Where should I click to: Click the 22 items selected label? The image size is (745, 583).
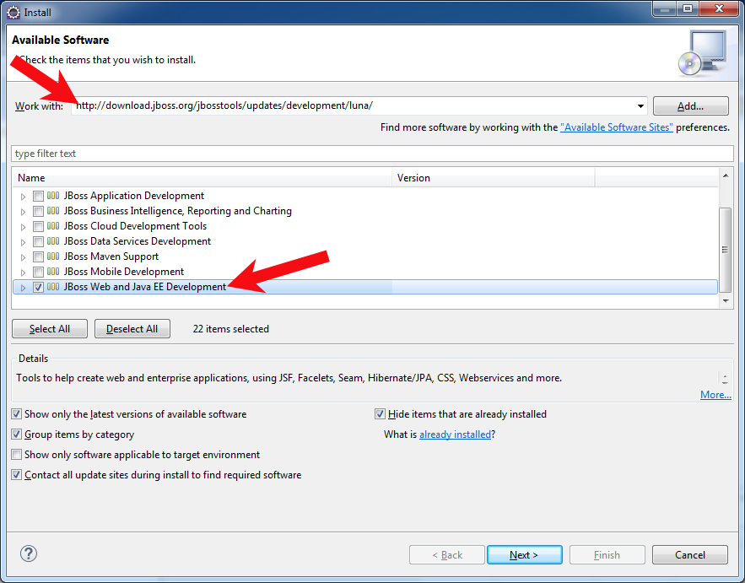pyautogui.click(x=231, y=329)
